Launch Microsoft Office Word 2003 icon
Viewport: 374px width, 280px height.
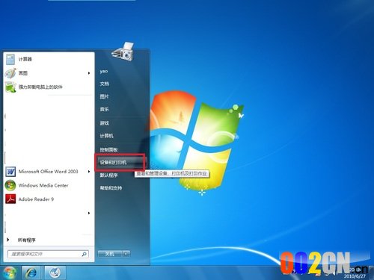10,172
